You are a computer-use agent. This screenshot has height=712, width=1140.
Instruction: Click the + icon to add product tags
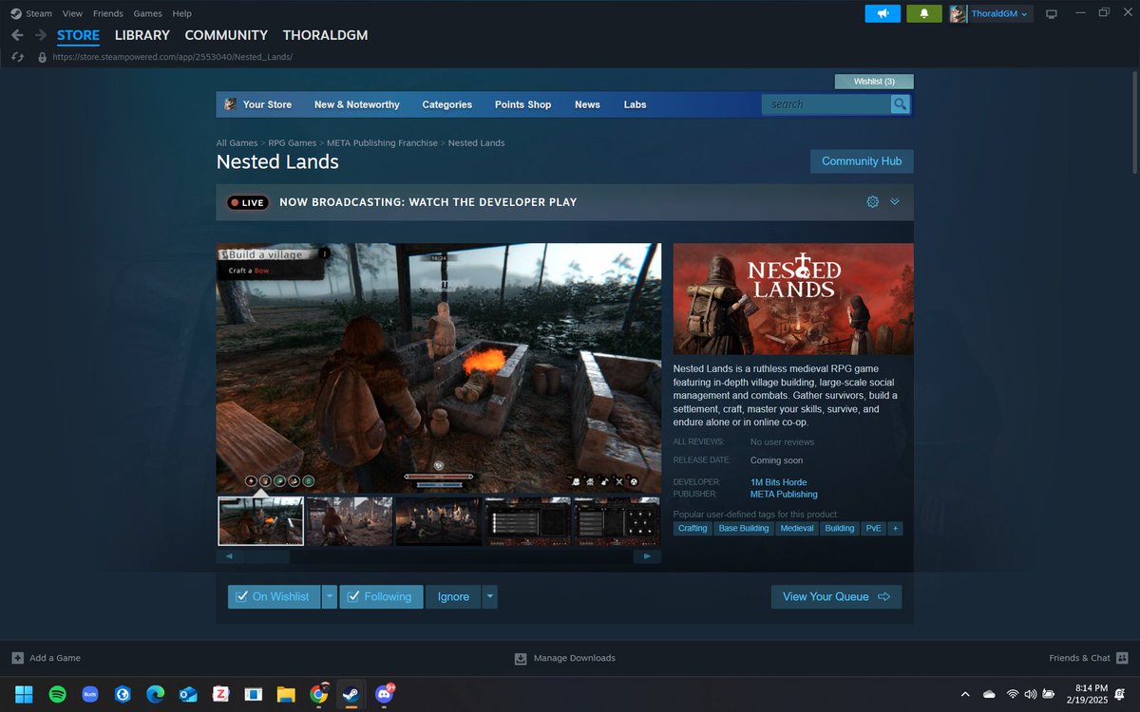point(895,528)
